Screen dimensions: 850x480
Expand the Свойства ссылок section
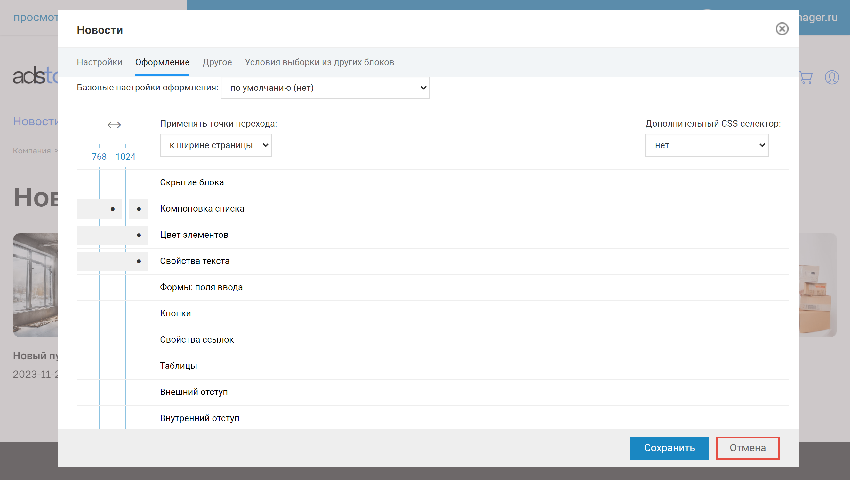point(470,340)
